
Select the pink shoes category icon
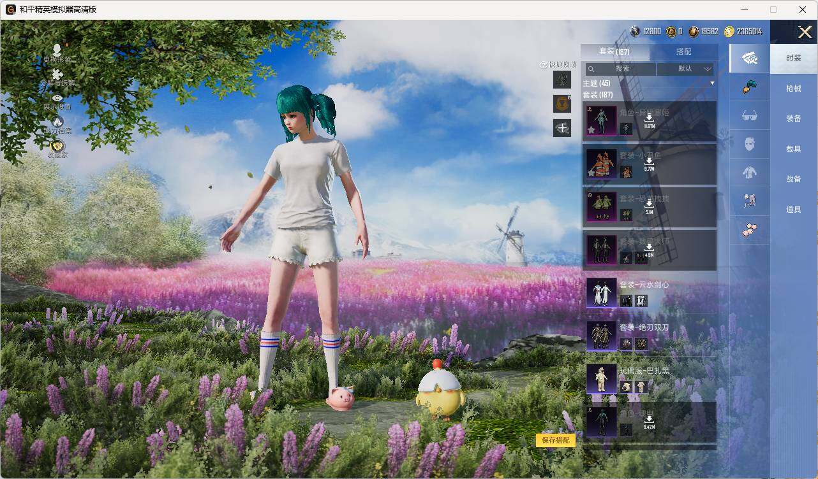click(749, 230)
